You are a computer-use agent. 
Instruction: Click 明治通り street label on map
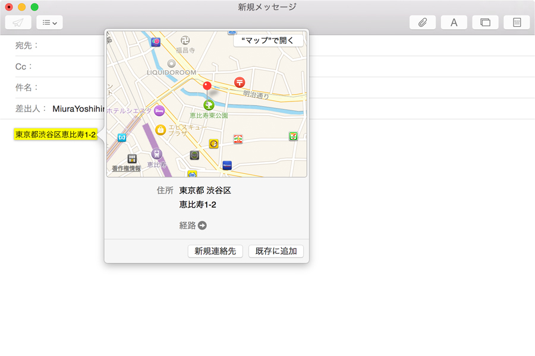(256, 94)
